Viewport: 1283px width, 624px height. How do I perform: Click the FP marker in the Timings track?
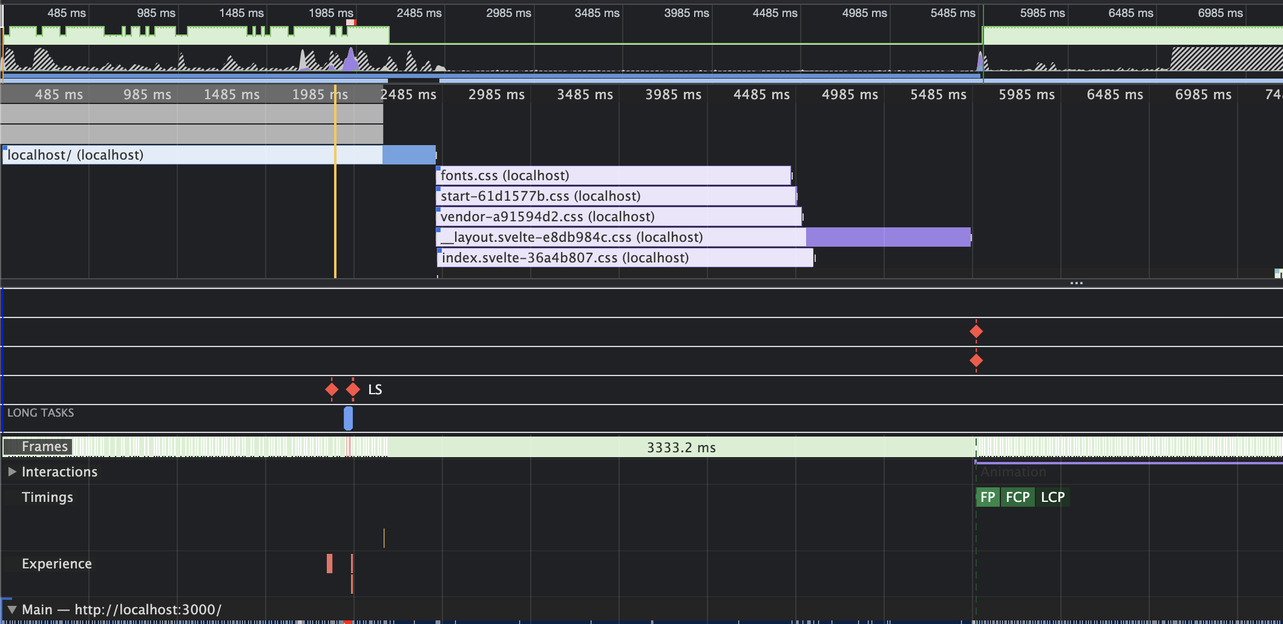(x=987, y=497)
